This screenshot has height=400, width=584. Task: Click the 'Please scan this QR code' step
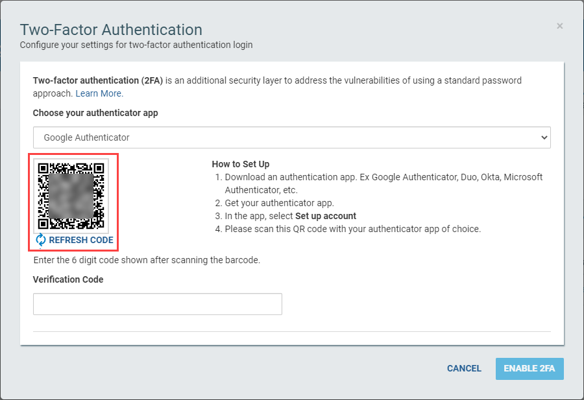click(x=353, y=229)
